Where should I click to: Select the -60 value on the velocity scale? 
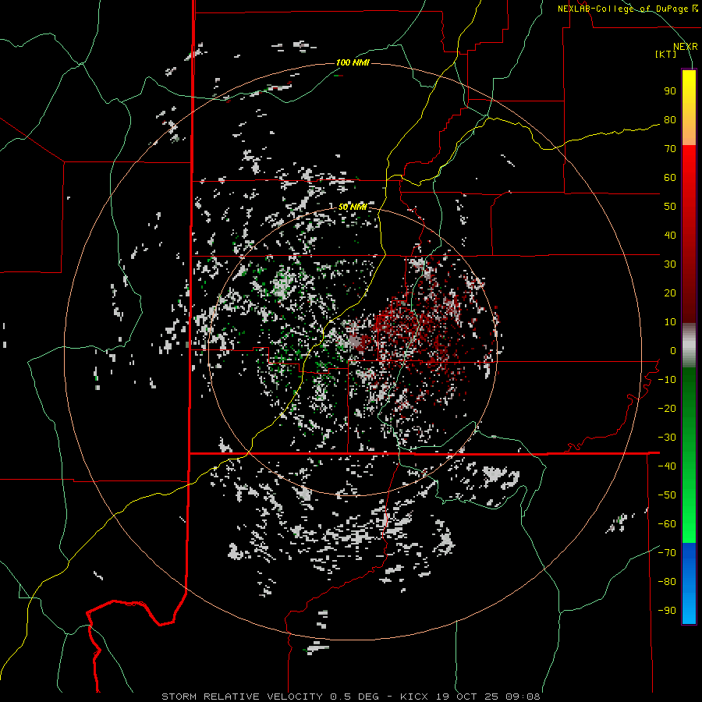pyautogui.click(x=667, y=524)
